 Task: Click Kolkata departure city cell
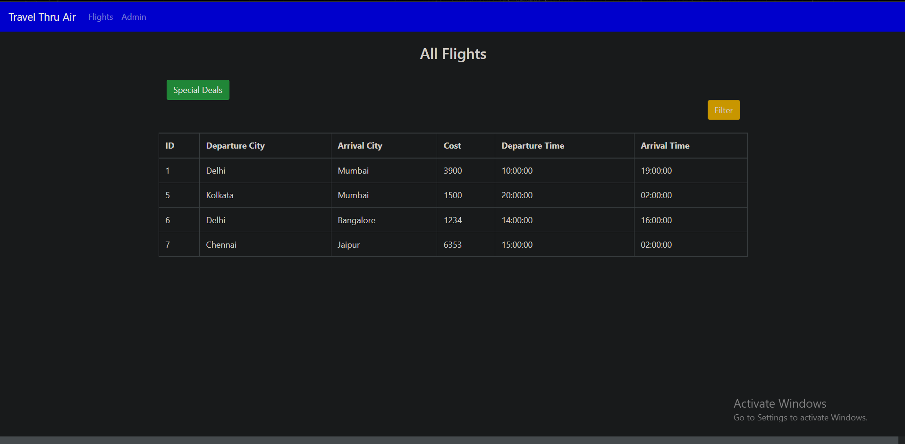[265, 195]
